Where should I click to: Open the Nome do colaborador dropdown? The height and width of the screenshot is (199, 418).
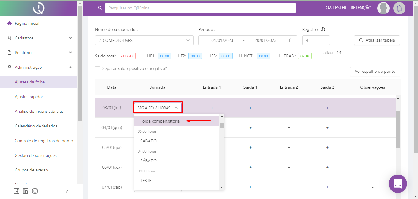tap(144, 40)
